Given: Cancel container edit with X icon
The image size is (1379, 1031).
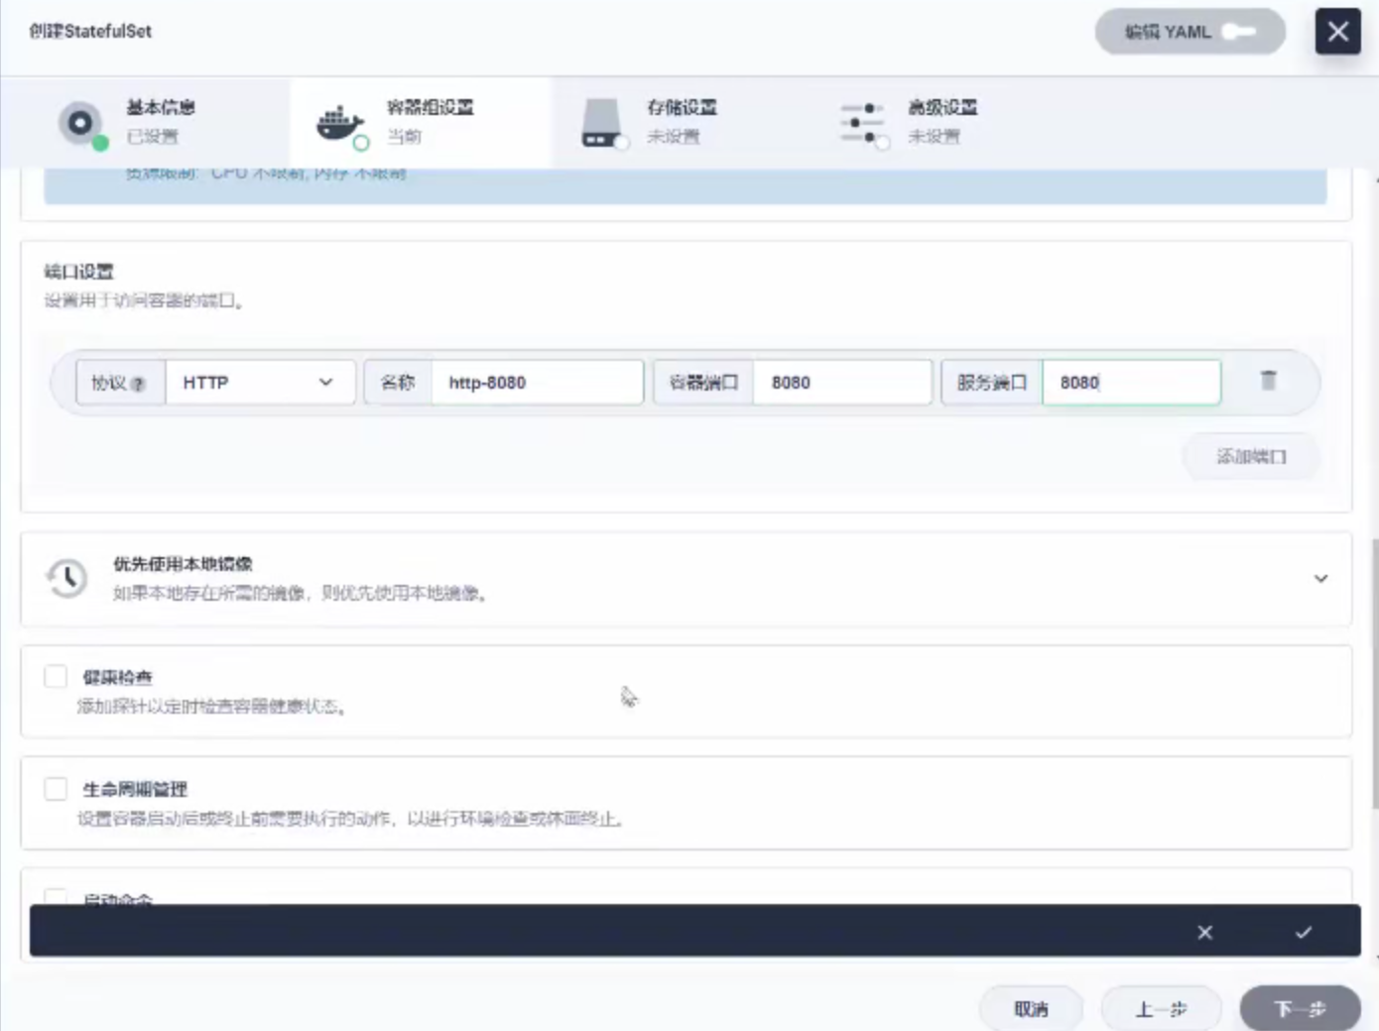Looking at the screenshot, I should pyautogui.click(x=1204, y=932).
